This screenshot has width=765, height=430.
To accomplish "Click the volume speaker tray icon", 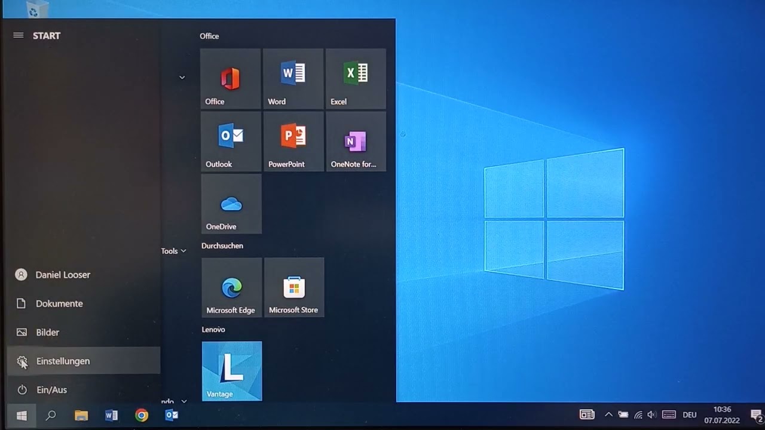I will (652, 415).
